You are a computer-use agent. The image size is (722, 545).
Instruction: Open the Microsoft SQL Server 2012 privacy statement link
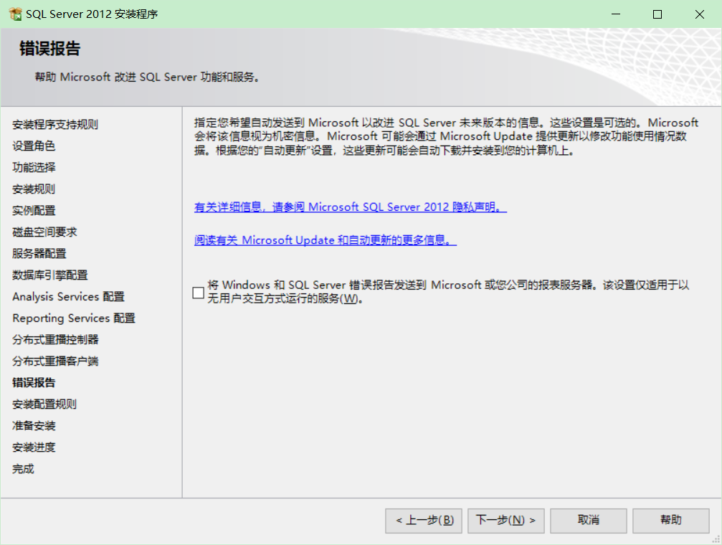coord(351,207)
